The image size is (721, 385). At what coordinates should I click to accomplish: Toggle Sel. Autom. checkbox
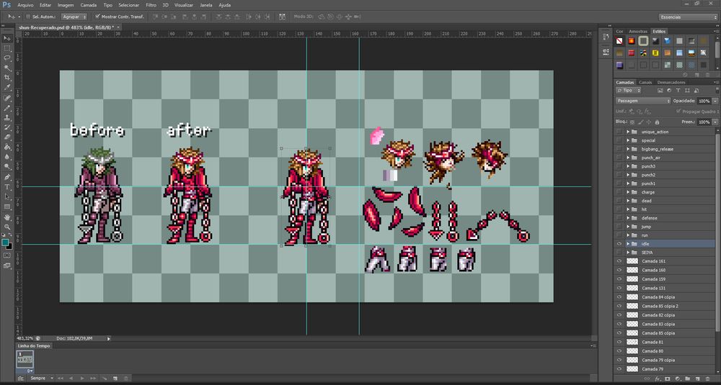pos(27,16)
